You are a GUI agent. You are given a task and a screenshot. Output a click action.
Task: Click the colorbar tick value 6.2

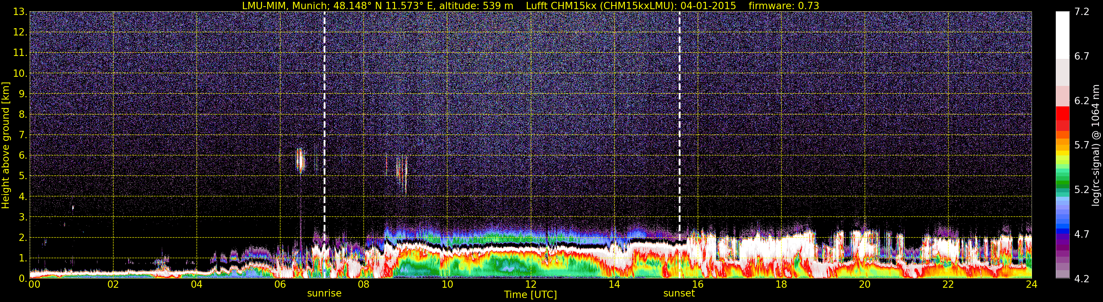[x=1082, y=101]
